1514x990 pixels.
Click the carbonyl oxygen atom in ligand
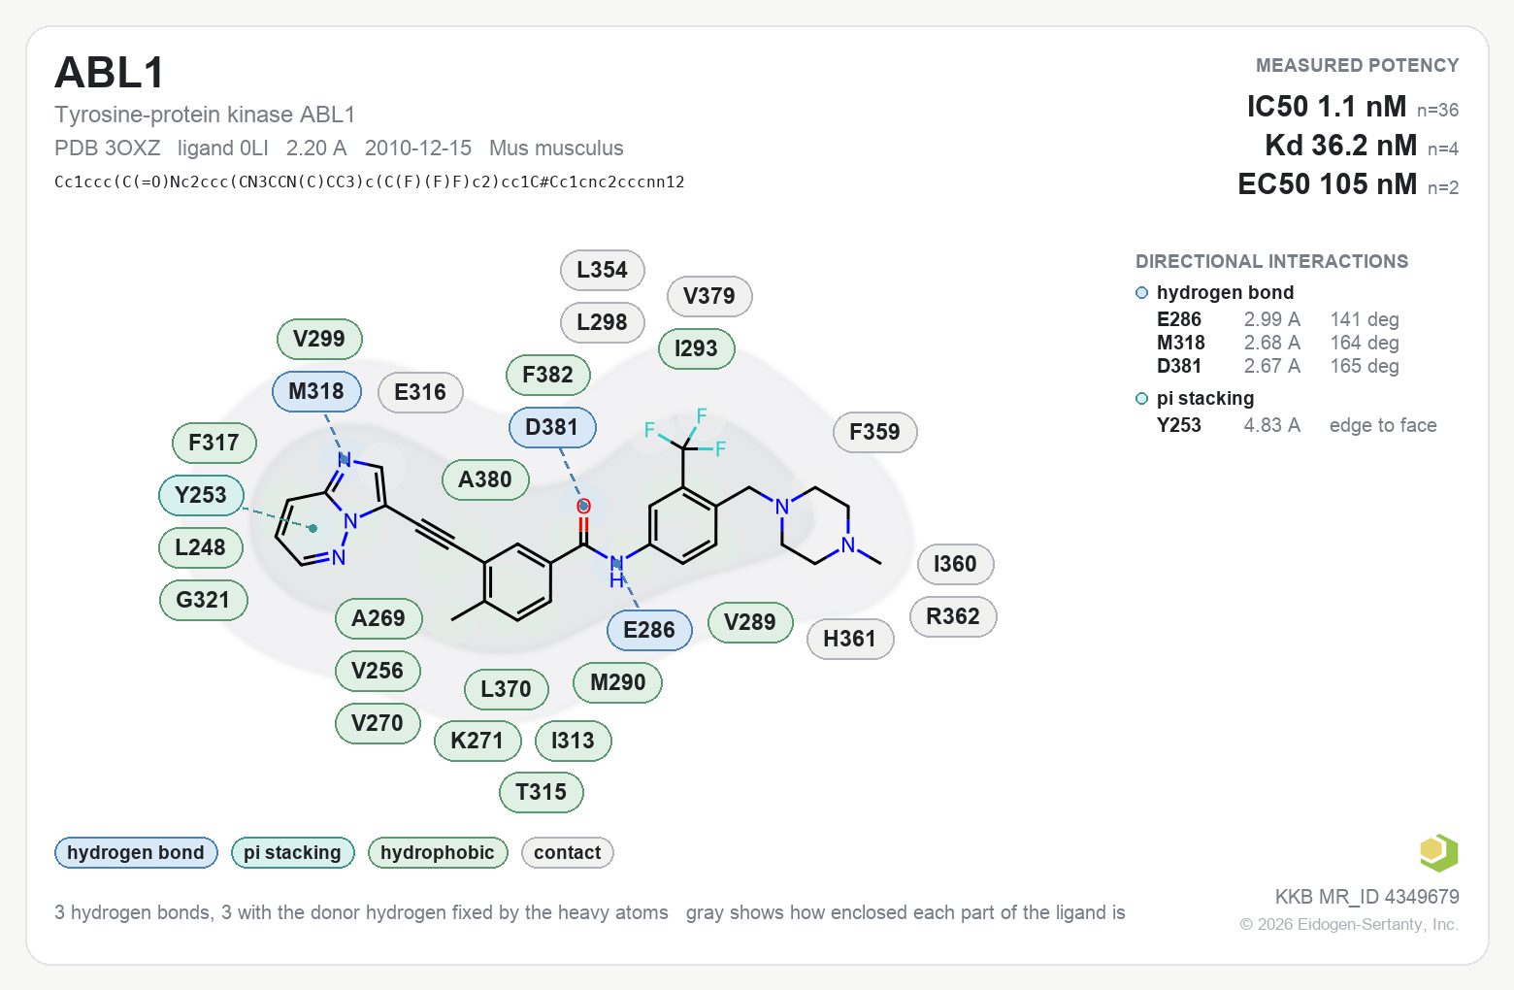tap(583, 506)
